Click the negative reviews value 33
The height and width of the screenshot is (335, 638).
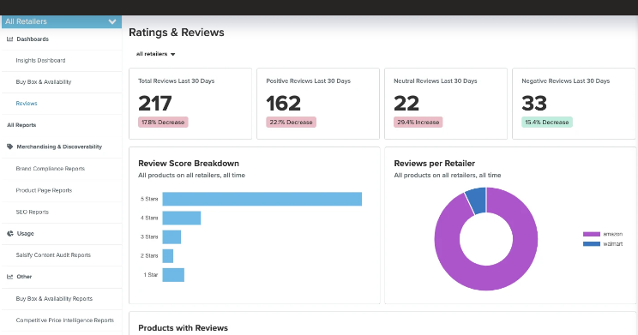pyautogui.click(x=534, y=104)
